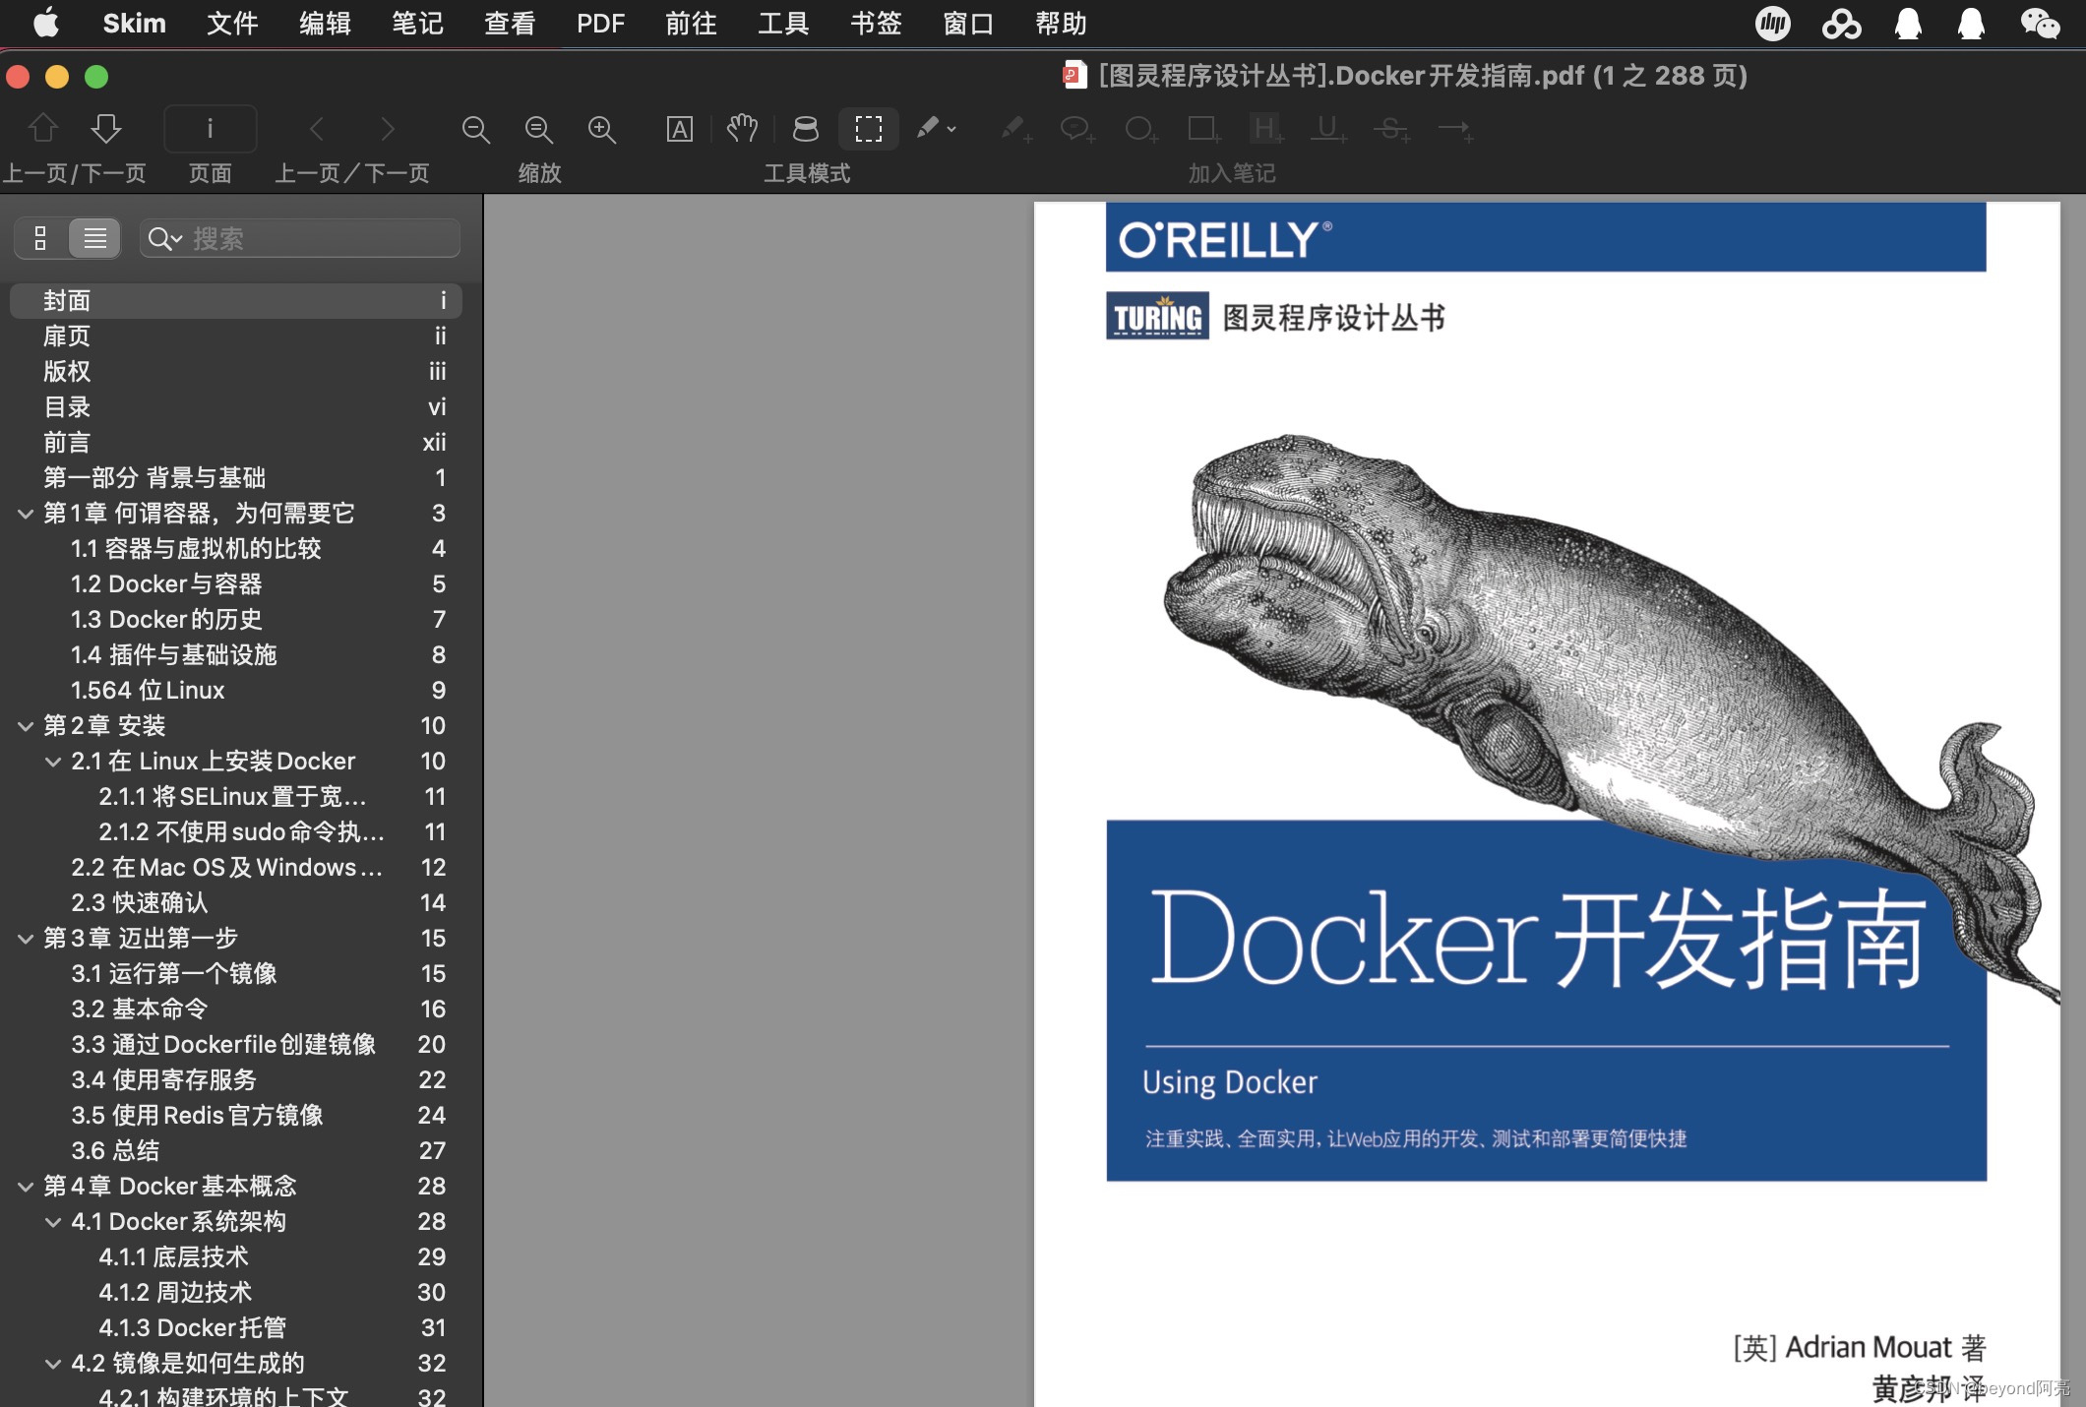The height and width of the screenshot is (1407, 2086).
Task: Open the note pen tool options arrow
Action: coord(951,129)
